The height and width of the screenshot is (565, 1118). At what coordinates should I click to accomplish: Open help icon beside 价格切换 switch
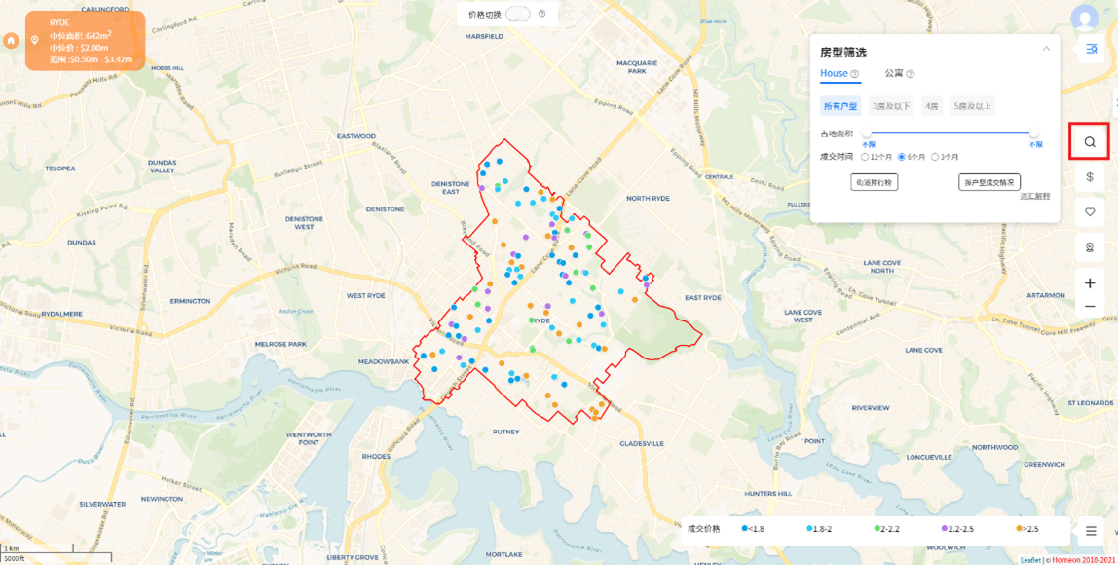(541, 14)
